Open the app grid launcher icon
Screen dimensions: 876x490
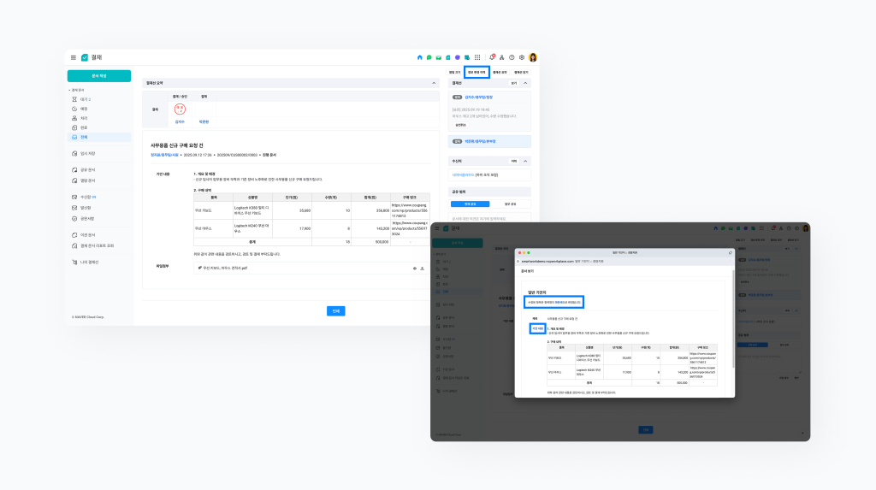477,57
